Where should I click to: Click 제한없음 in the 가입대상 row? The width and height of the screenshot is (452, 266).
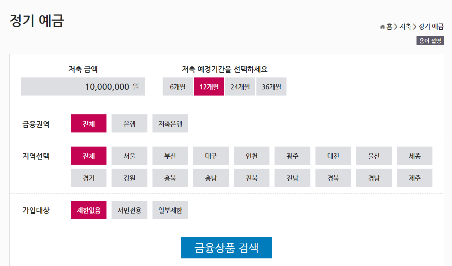[88, 210]
